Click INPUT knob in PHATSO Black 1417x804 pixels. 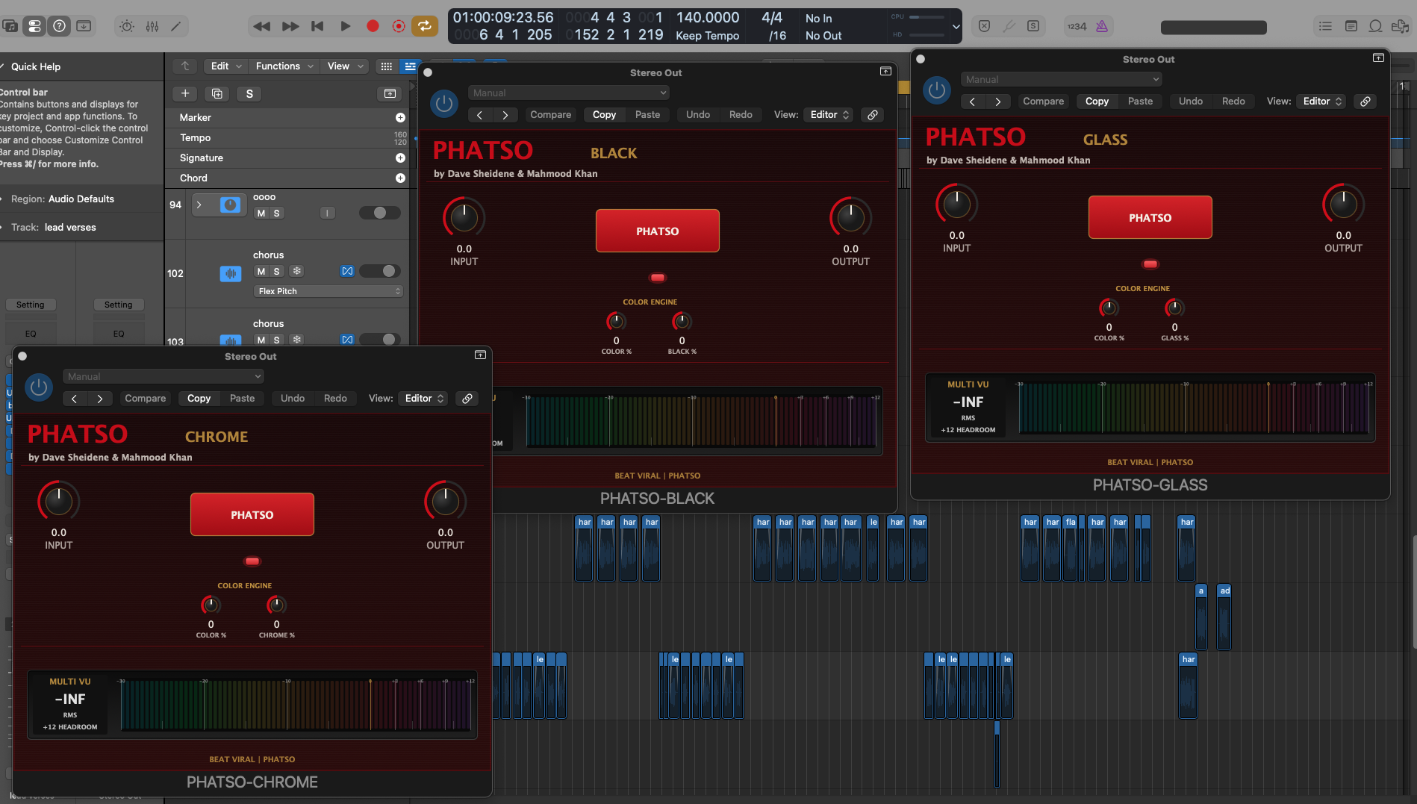tap(464, 218)
